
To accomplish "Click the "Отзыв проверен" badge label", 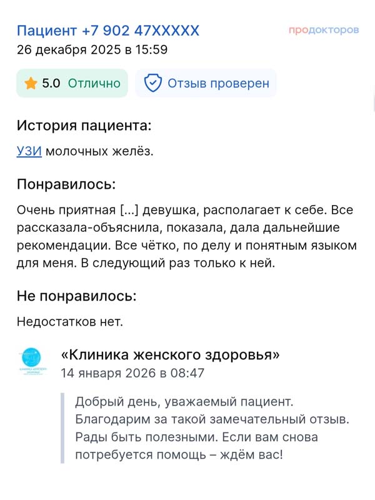I will tap(218, 83).
